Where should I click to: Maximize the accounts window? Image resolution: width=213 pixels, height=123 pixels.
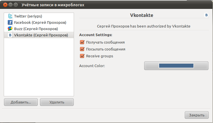(16, 5)
